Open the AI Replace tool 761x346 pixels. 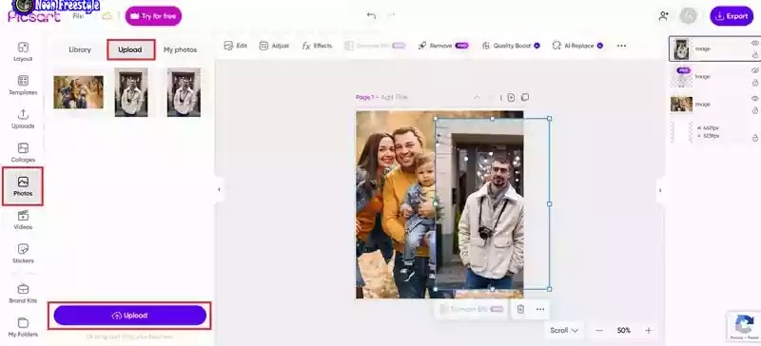coord(577,46)
